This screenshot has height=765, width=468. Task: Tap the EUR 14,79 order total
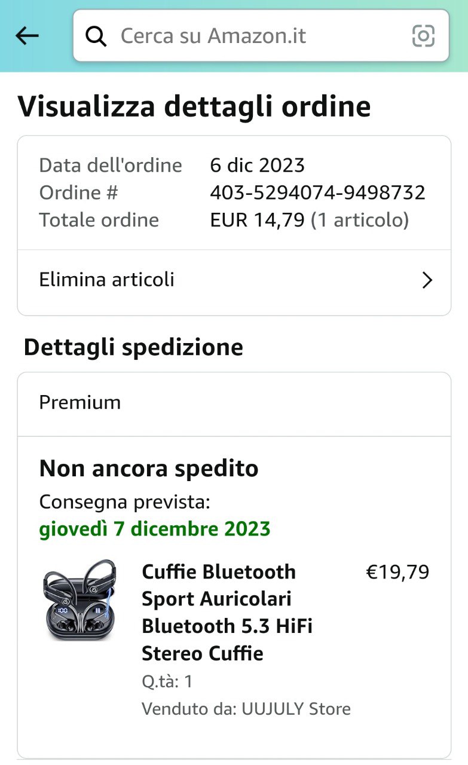pyautogui.click(x=258, y=220)
